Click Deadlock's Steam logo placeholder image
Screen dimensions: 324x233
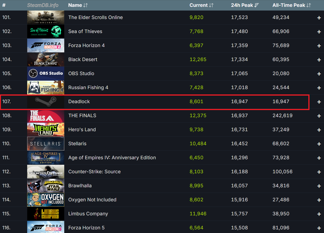click(x=46, y=101)
